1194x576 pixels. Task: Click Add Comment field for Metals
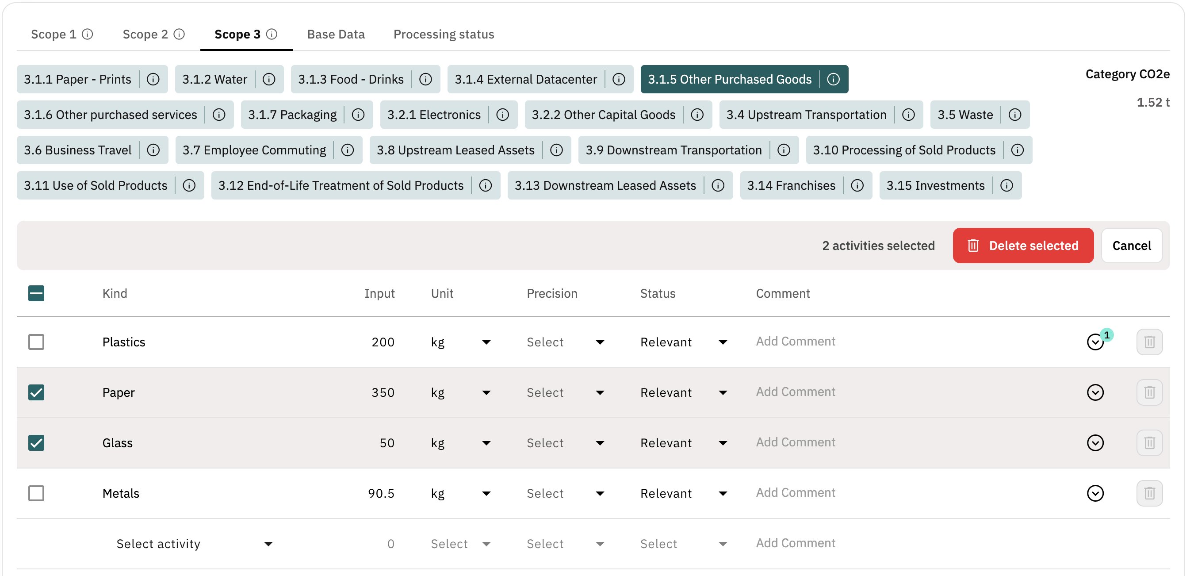tap(796, 492)
